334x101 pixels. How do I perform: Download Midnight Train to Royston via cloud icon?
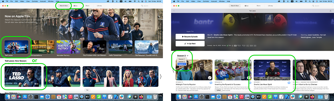click(x=211, y=83)
